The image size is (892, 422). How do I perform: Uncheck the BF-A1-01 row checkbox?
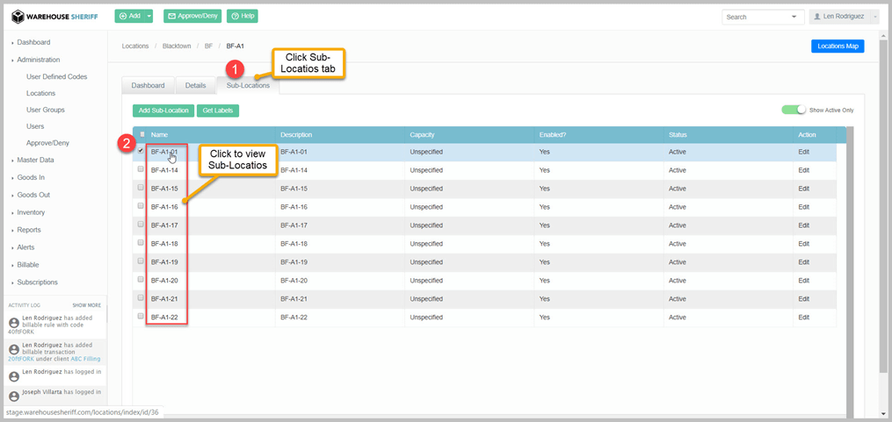(141, 151)
